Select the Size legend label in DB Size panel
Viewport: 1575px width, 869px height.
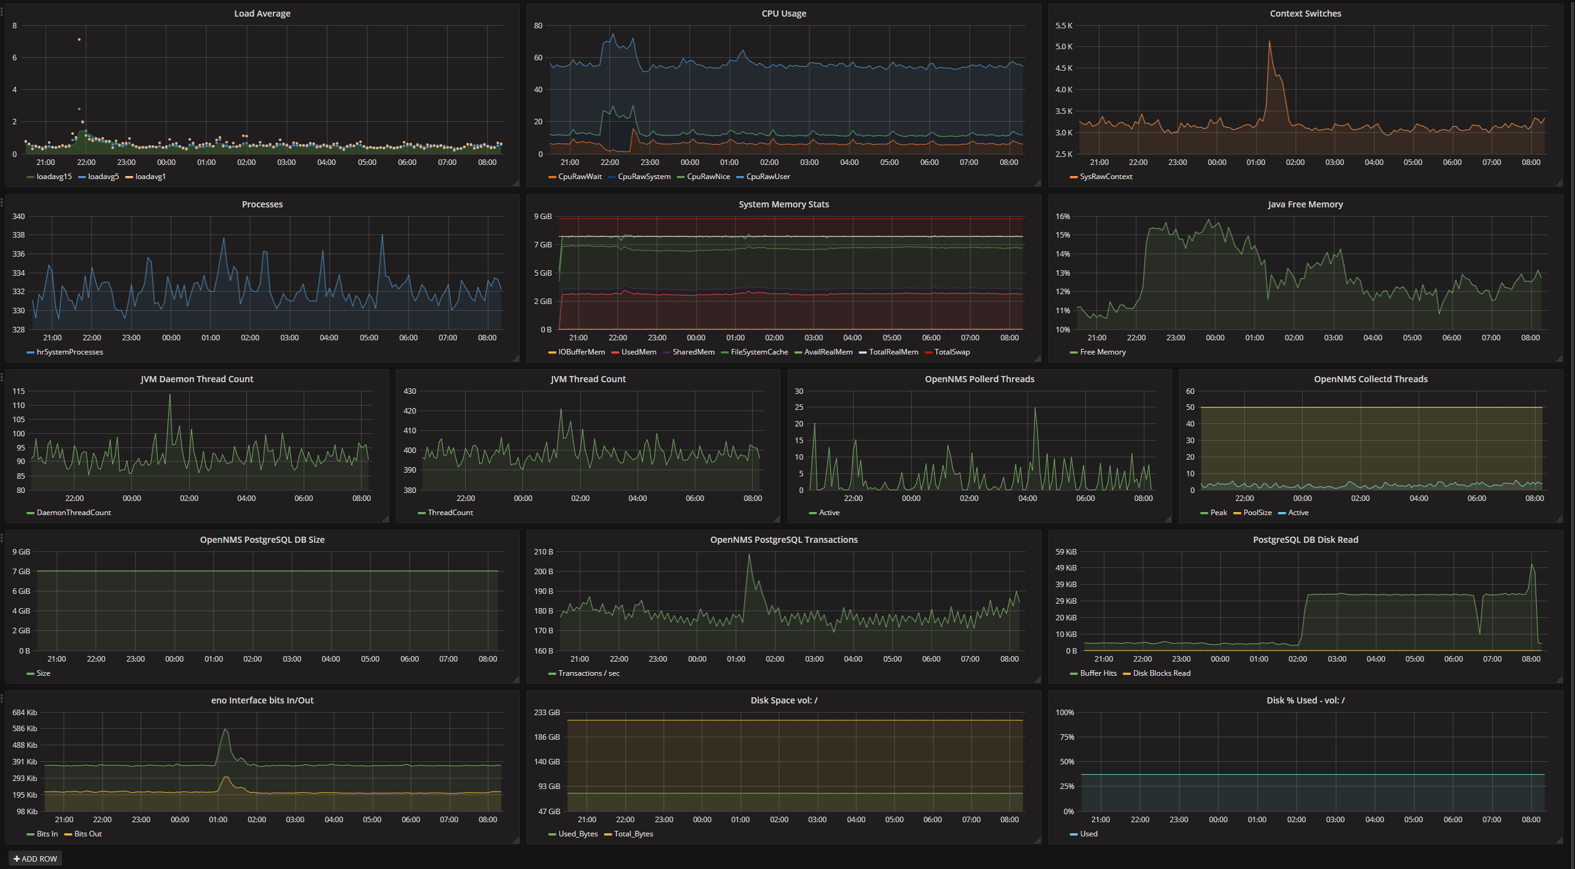44,673
